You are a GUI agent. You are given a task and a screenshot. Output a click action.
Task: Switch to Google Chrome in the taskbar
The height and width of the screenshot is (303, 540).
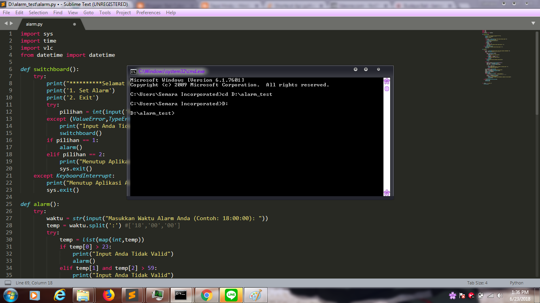[x=206, y=295]
